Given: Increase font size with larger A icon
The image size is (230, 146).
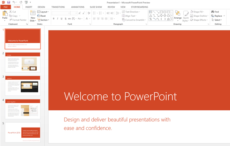Looking at the screenshot, I should (x=80, y=13).
